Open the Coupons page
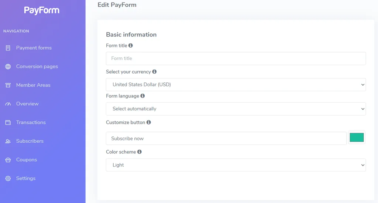This screenshot has width=378, height=203. pos(27,160)
